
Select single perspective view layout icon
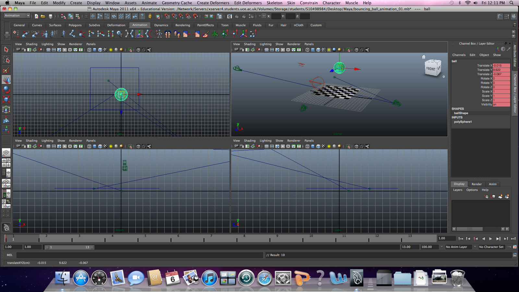click(x=6, y=152)
